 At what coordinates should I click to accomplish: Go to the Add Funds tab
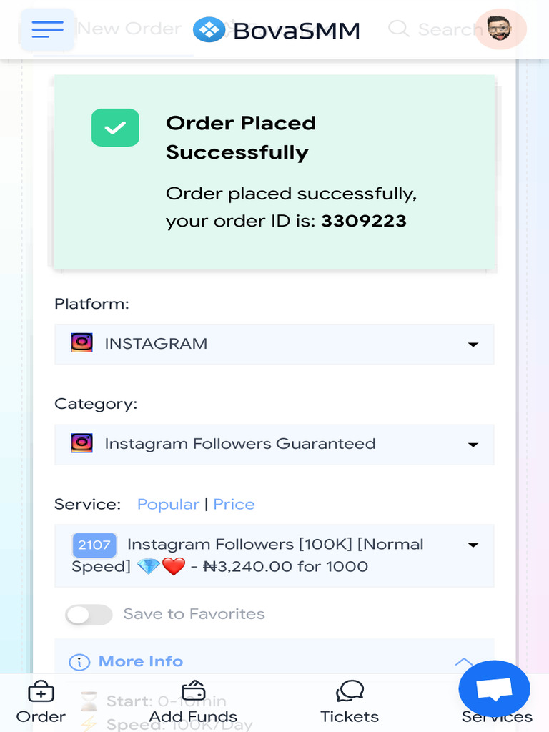pyautogui.click(x=193, y=703)
